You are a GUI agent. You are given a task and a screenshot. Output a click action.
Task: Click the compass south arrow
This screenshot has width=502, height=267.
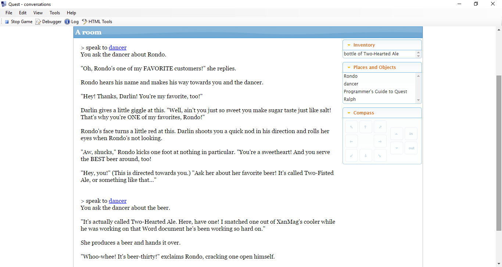366,156
